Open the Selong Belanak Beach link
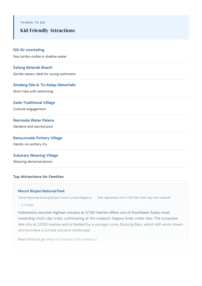Screen dimensions: 202x286 click(x=33, y=67)
